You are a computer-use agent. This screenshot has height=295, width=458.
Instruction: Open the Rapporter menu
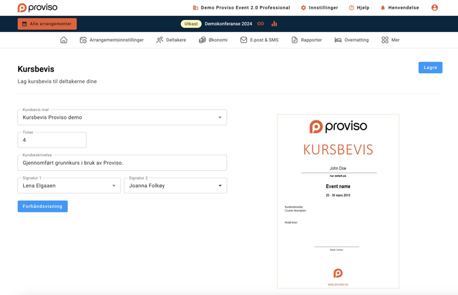(x=306, y=40)
